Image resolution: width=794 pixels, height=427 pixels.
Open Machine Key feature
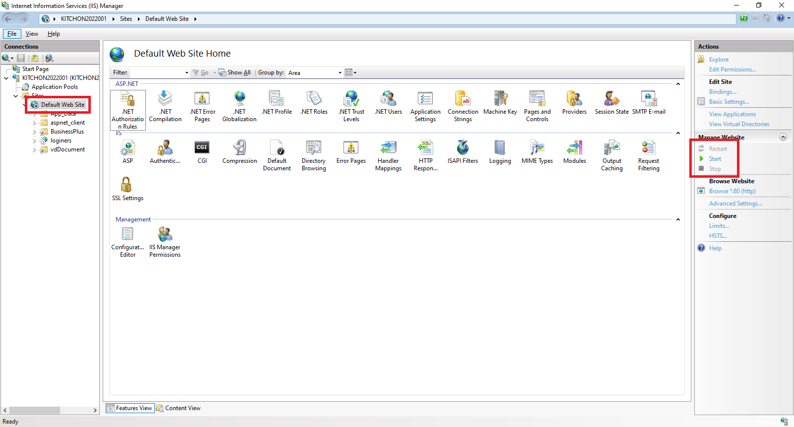click(x=500, y=103)
